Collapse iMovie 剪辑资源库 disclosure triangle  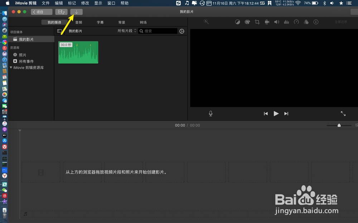pos(11,67)
